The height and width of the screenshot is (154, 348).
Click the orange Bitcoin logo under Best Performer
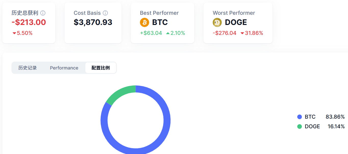(145, 22)
